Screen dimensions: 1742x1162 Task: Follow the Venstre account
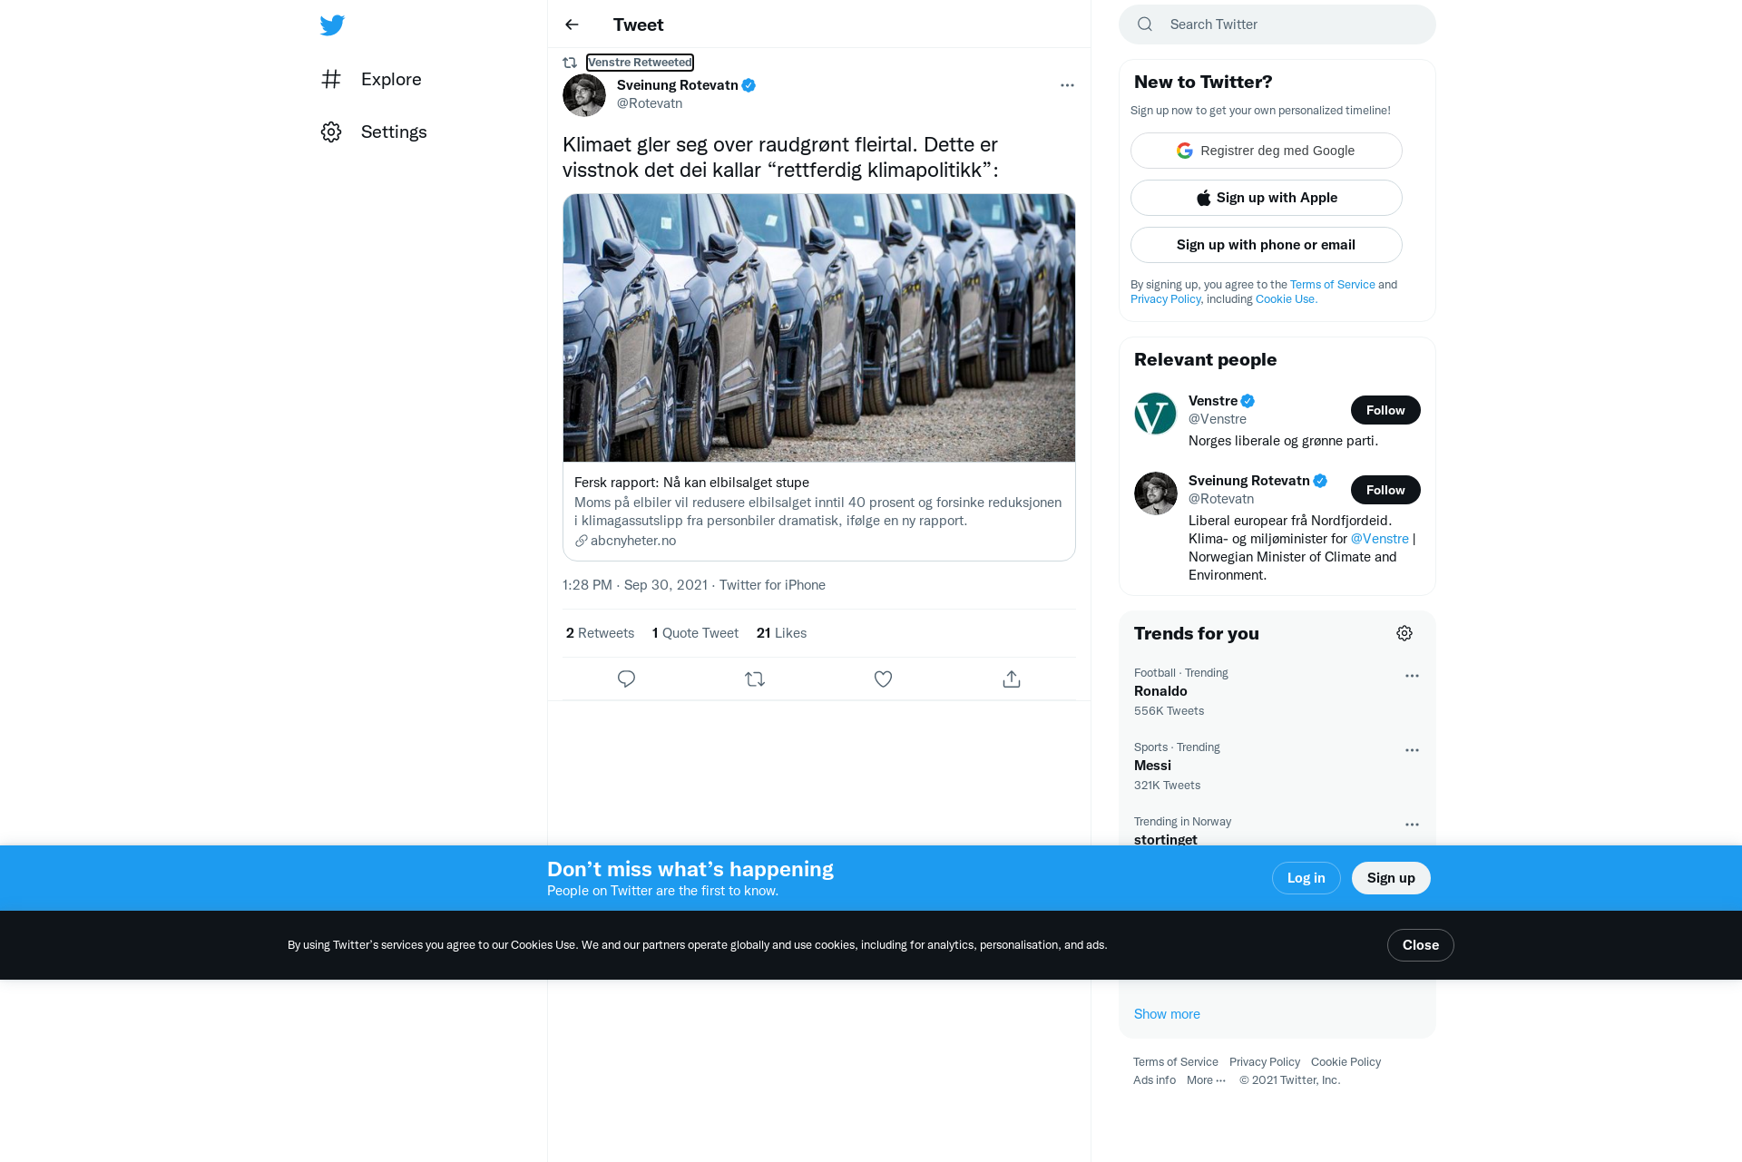click(x=1385, y=410)
